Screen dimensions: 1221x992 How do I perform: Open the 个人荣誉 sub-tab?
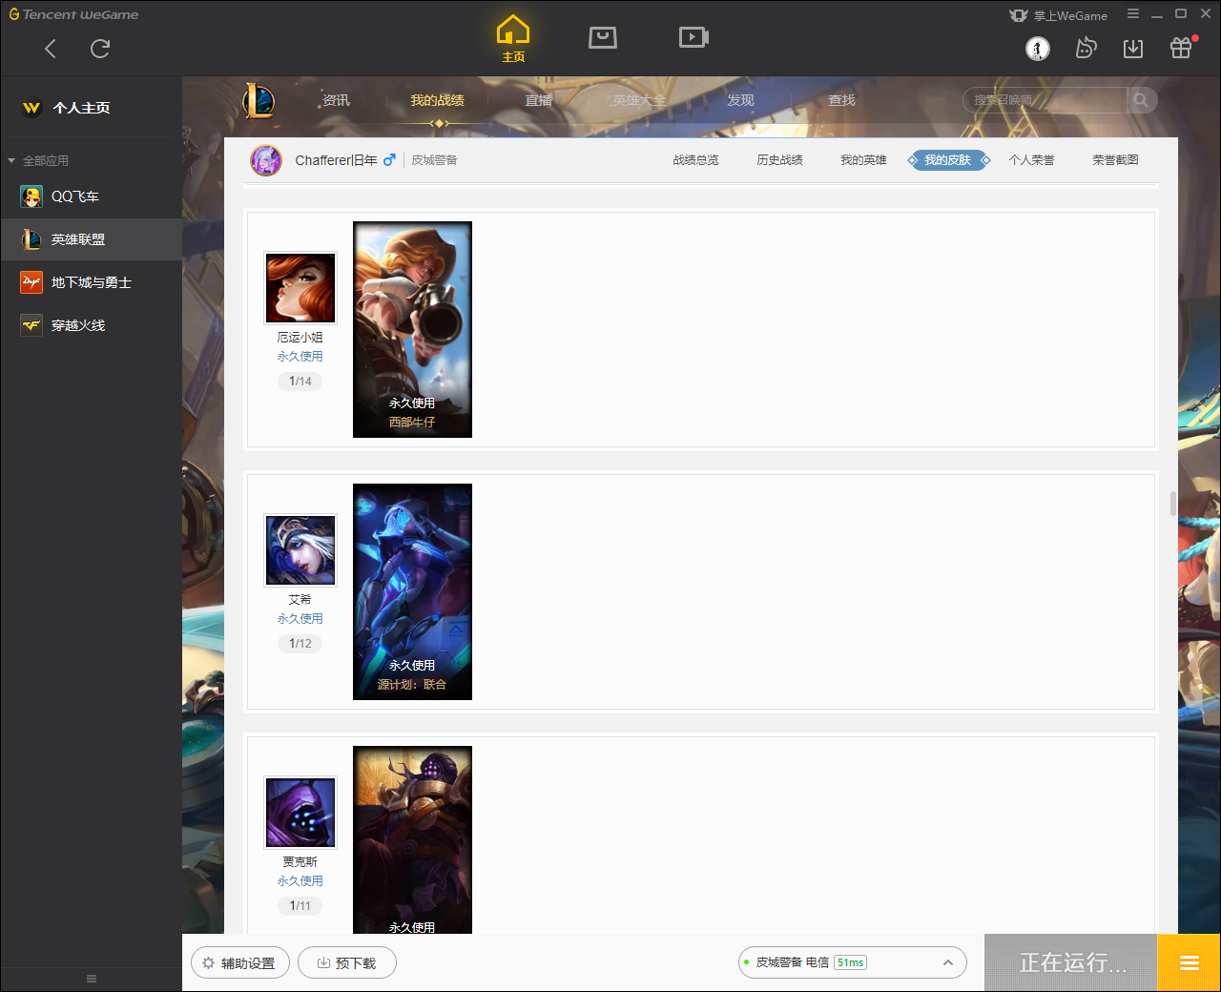(x=1031, y=160)
